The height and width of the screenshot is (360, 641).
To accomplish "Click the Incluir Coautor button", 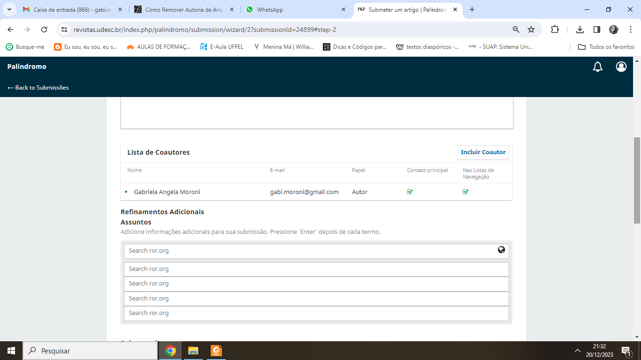I will pos(483,152).
